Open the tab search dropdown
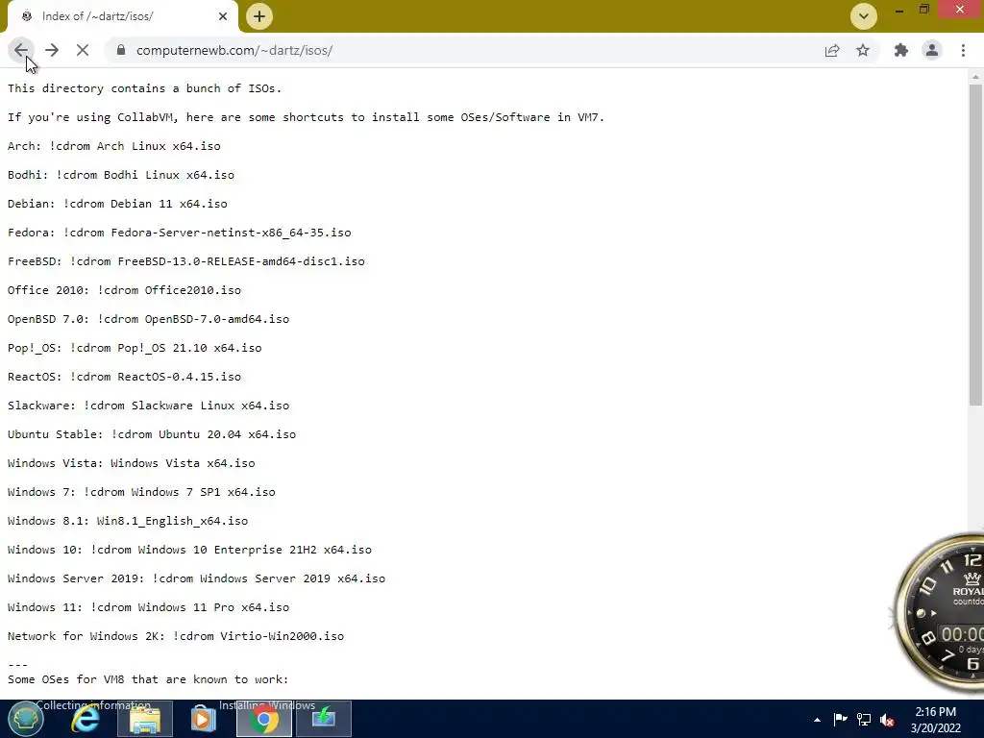This screenshot has height=738, width=984. pyautogui.click(x=864, y=16)
